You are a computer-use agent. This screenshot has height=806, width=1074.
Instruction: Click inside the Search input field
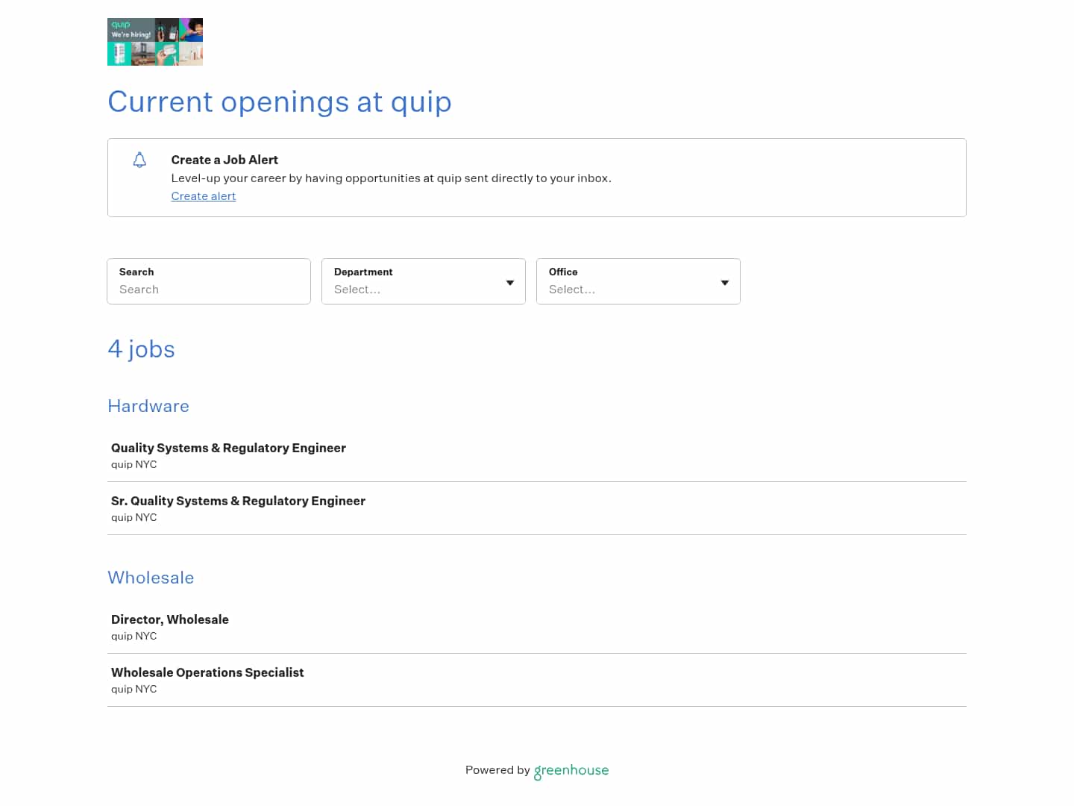[x=209, y=290]
